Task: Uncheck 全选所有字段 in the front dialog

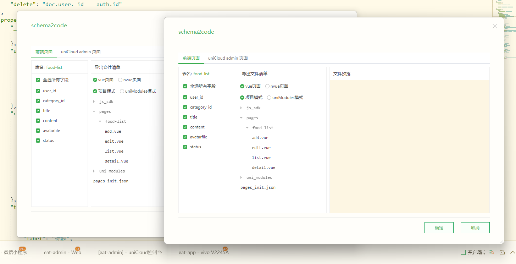Action: tap(185, 86)
